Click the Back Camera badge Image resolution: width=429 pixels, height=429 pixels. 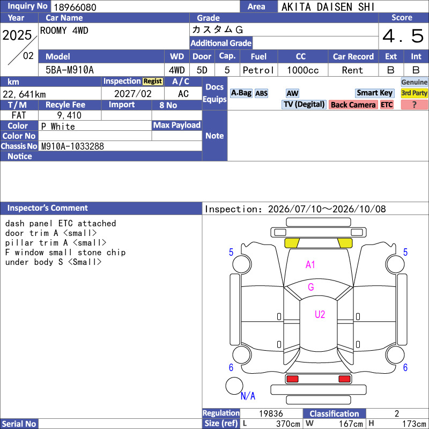click(x=353, y=105)
